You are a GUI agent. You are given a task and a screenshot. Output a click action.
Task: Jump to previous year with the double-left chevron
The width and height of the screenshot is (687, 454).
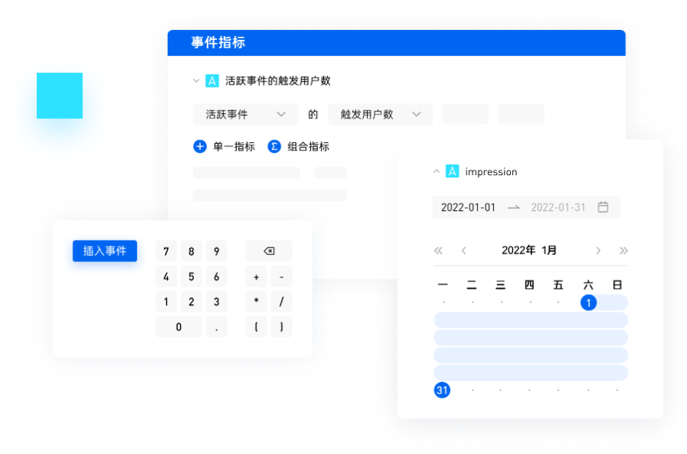439,250
